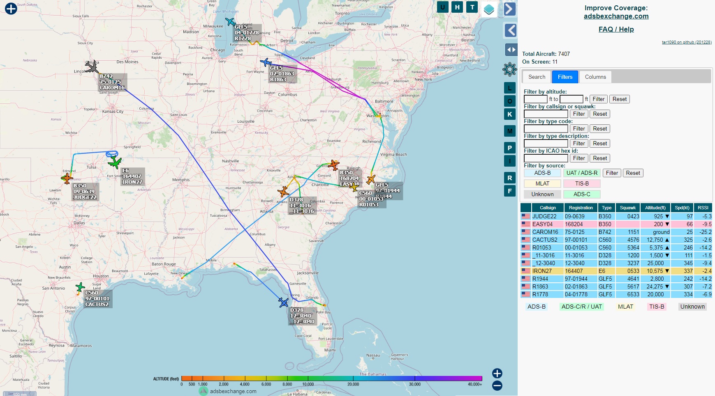715x396 pixels.
Task: Toggle the I map option button
Action: point(510,161)
